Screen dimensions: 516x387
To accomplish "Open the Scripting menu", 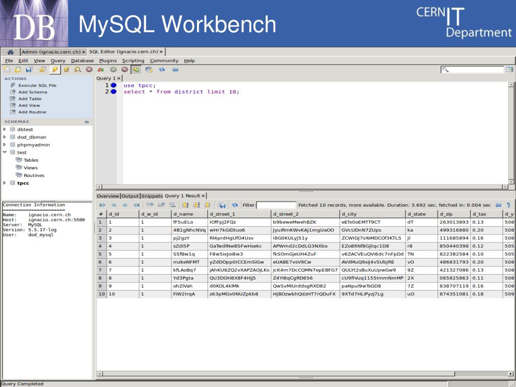I will coord(133,60).
